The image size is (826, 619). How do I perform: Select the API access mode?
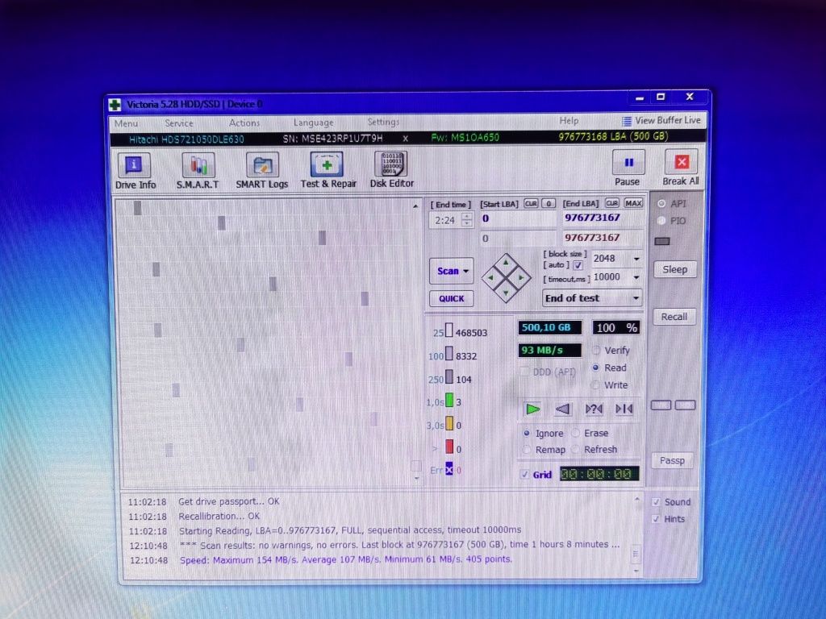tap(661, 204)
